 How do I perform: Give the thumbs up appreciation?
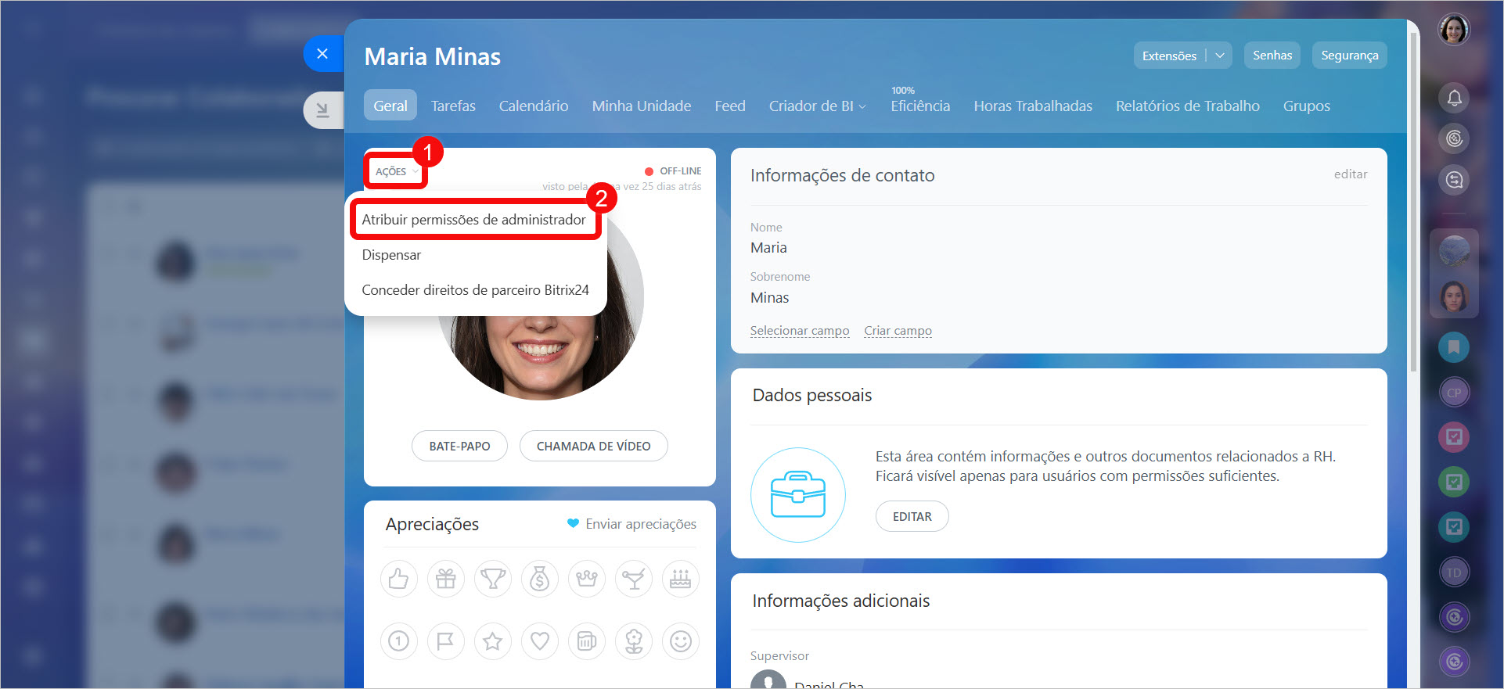399,579
